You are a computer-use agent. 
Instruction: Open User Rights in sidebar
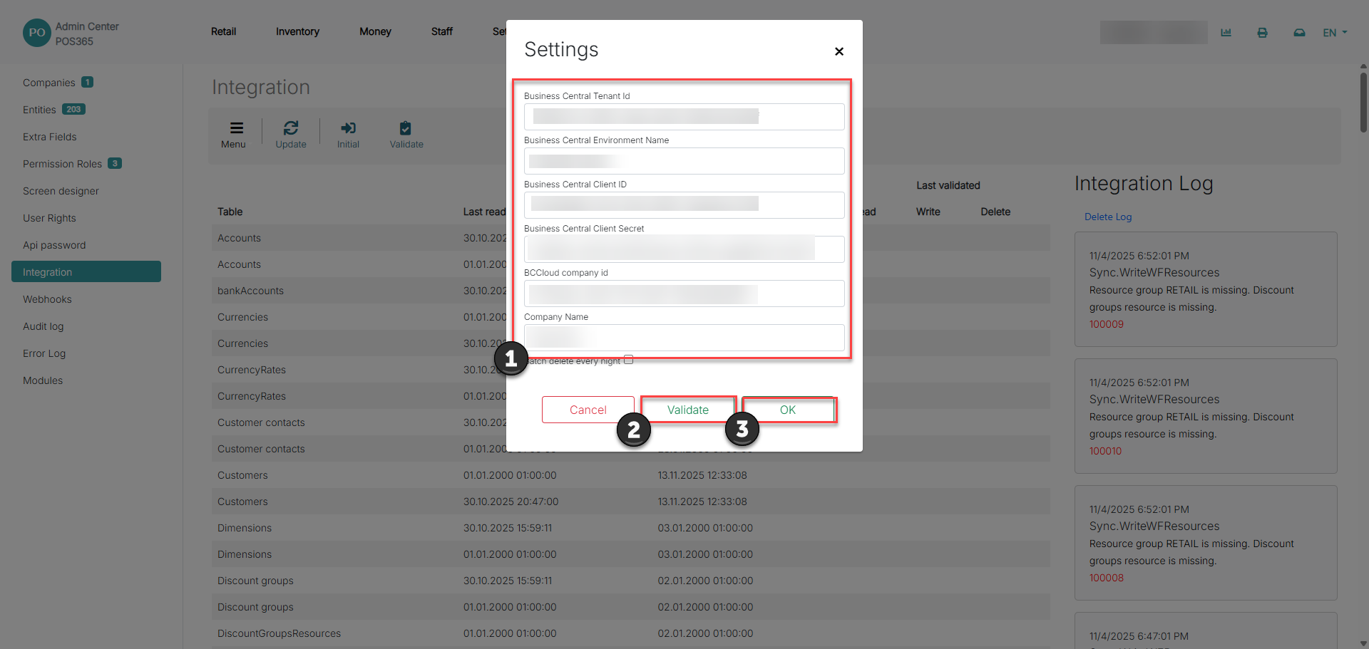[x=49, y=218]
